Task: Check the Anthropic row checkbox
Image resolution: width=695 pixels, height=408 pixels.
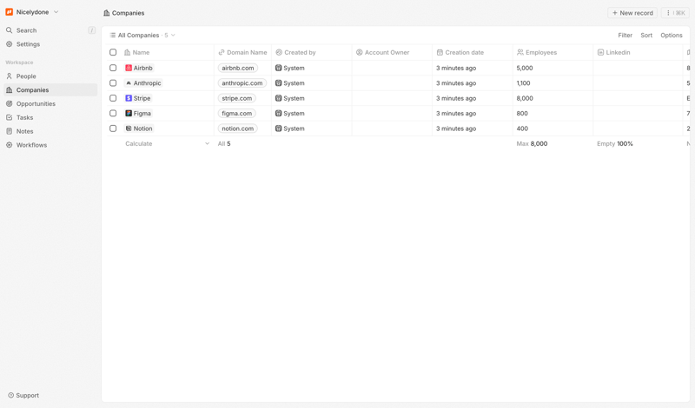Action: [x=113, y=82]
